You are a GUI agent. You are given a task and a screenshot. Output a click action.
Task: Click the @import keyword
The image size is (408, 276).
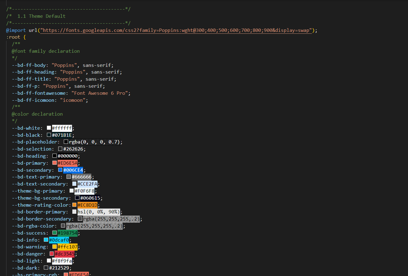[x=16, y=30]
